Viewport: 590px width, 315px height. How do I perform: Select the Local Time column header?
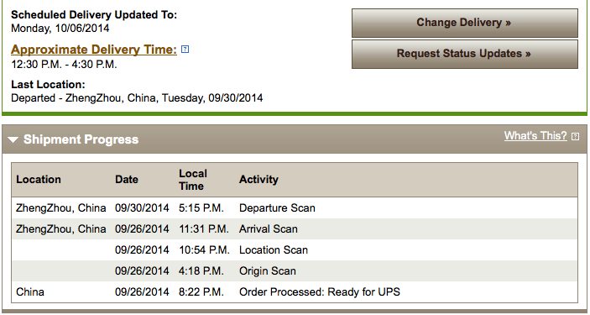(x=193, y=180)
